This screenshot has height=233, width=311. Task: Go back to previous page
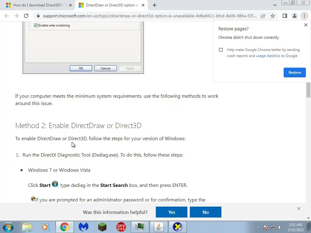(x=7, y=16)
